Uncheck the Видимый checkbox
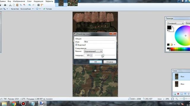Viewport: 190px width, 106px height. (x=76, y=45)
